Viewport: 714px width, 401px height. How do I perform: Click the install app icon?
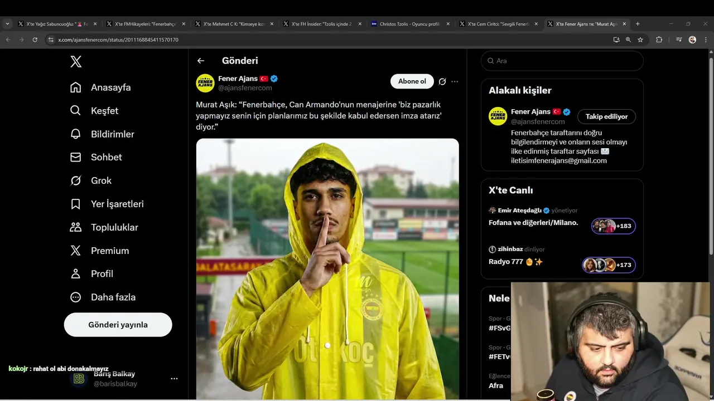click(x=616, y=40)
